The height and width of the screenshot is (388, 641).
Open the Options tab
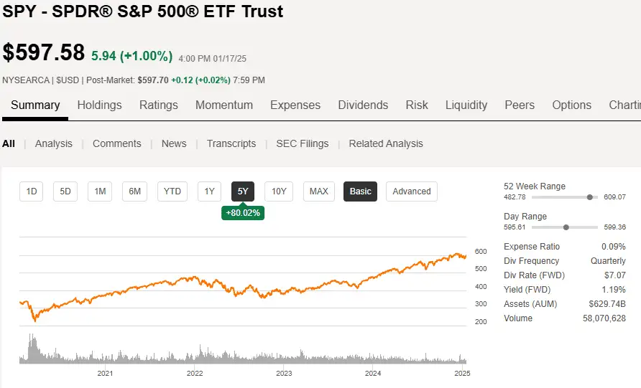pos(571,105)
